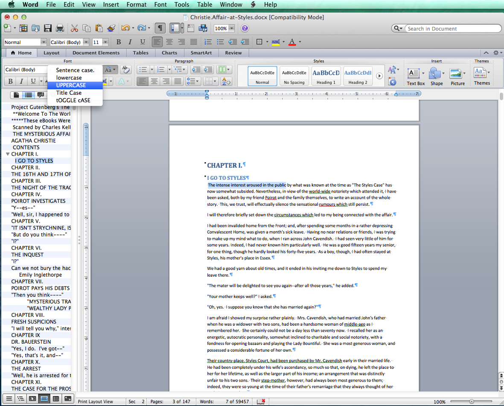Click the Word Help question mark icon
The image size is (504, 406).
tap(245, 28)
